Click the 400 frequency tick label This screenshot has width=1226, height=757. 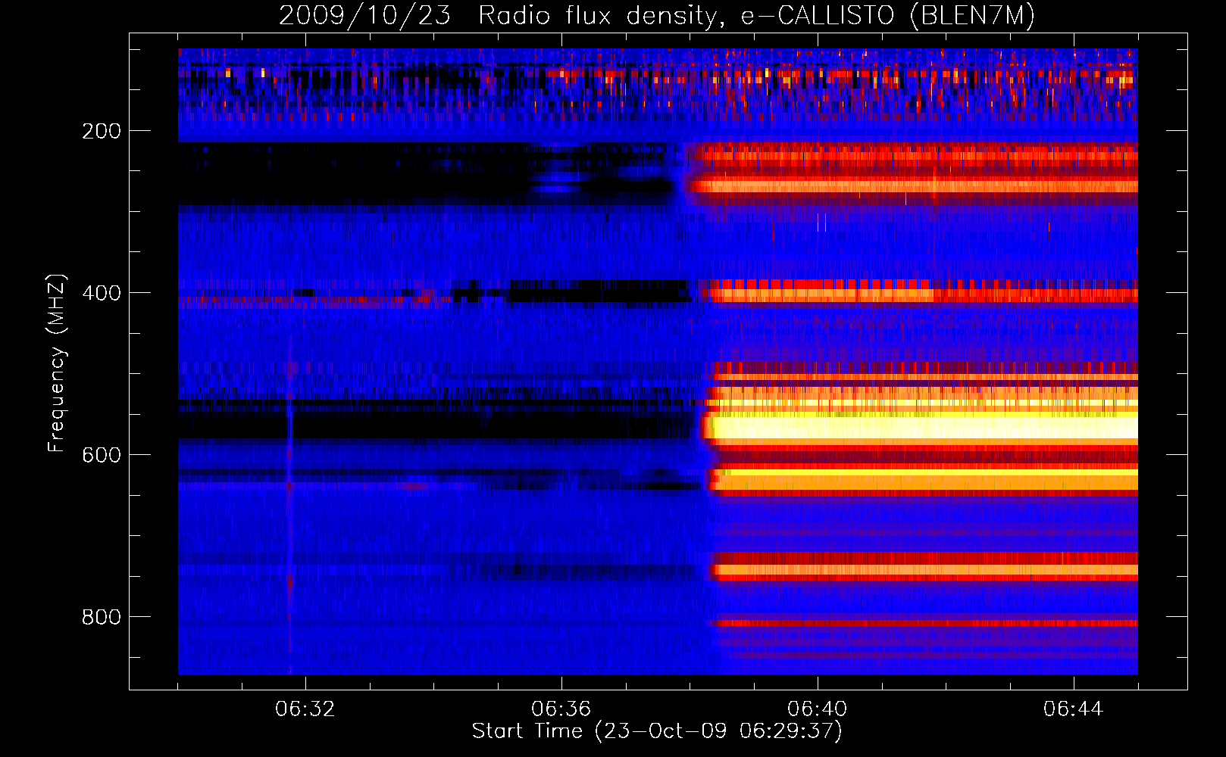(102, 293)
